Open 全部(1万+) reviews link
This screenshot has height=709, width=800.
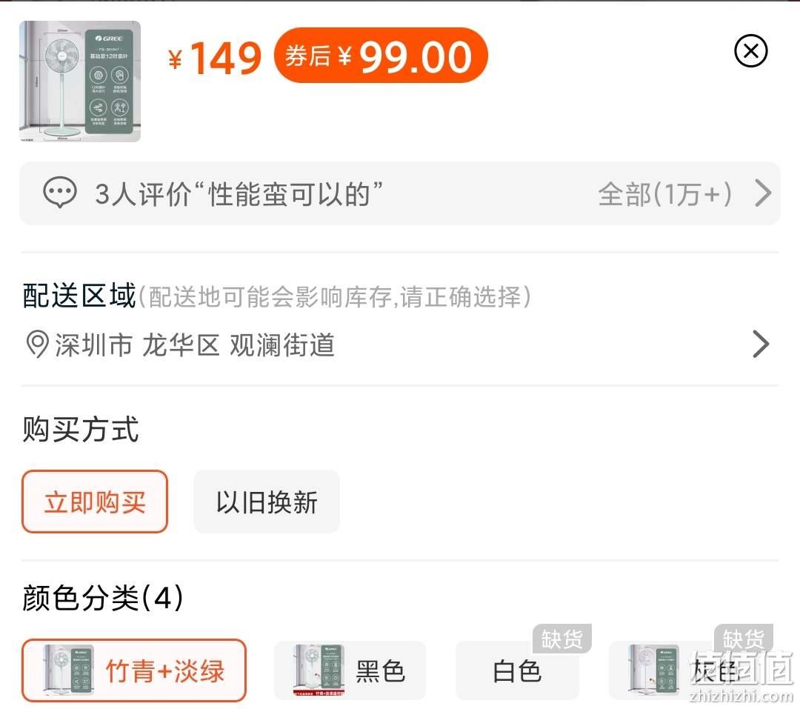665,193
